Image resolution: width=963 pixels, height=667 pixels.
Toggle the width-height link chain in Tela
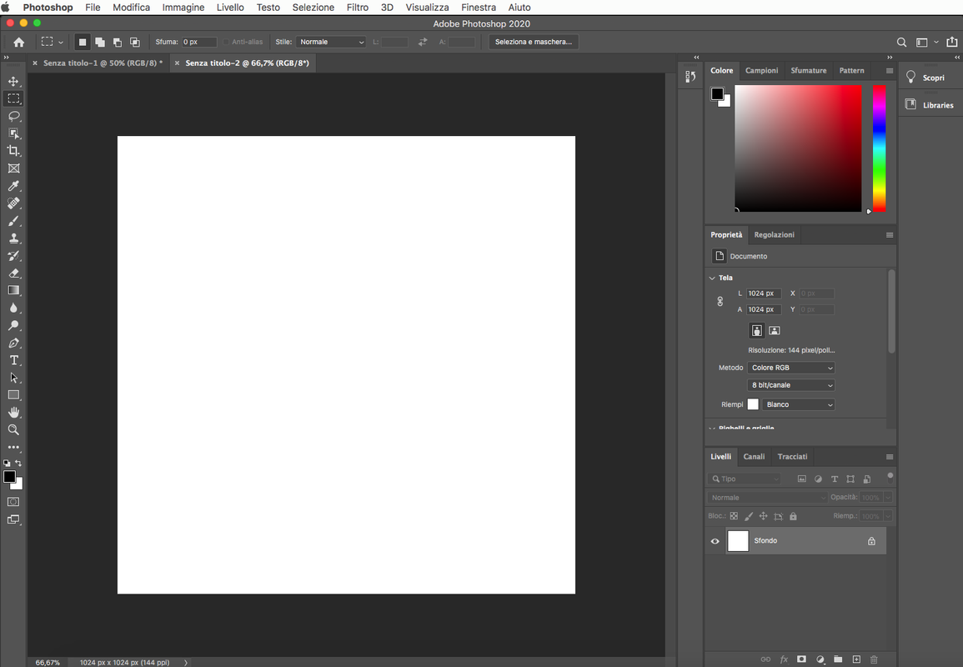[720, 302]
